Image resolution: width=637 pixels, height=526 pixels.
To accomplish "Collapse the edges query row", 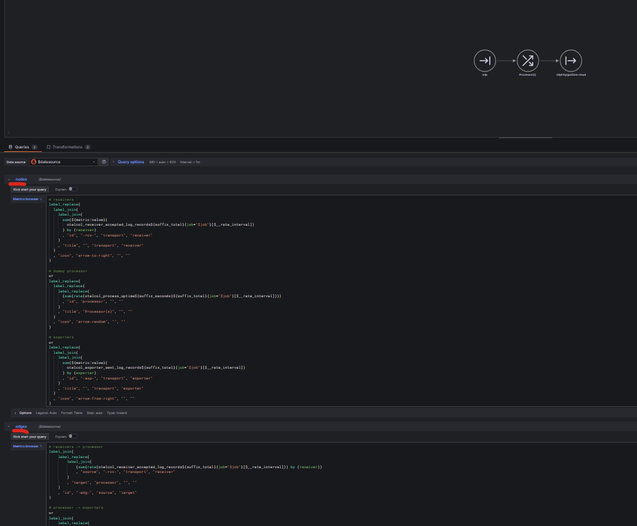I will [x=8, y=427].
